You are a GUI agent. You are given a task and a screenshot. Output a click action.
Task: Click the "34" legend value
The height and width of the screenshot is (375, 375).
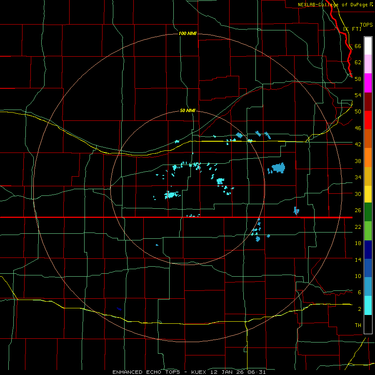tap(358, 177)
